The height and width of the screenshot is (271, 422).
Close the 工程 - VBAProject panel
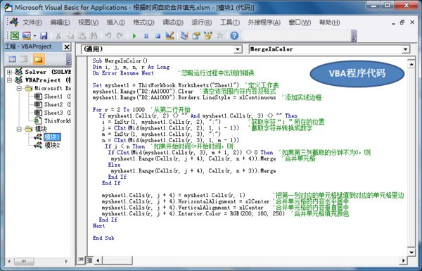(67, 47)
